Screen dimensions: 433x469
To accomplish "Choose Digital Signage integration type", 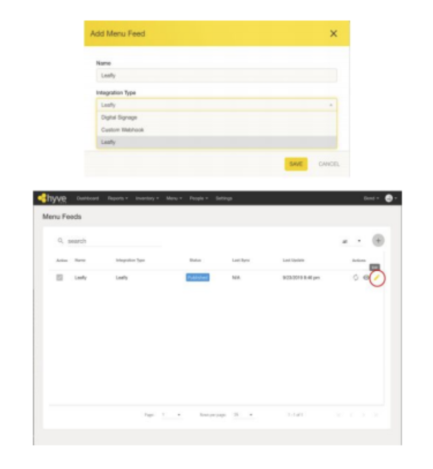I will pyautogui.click(x=216, y=118).
